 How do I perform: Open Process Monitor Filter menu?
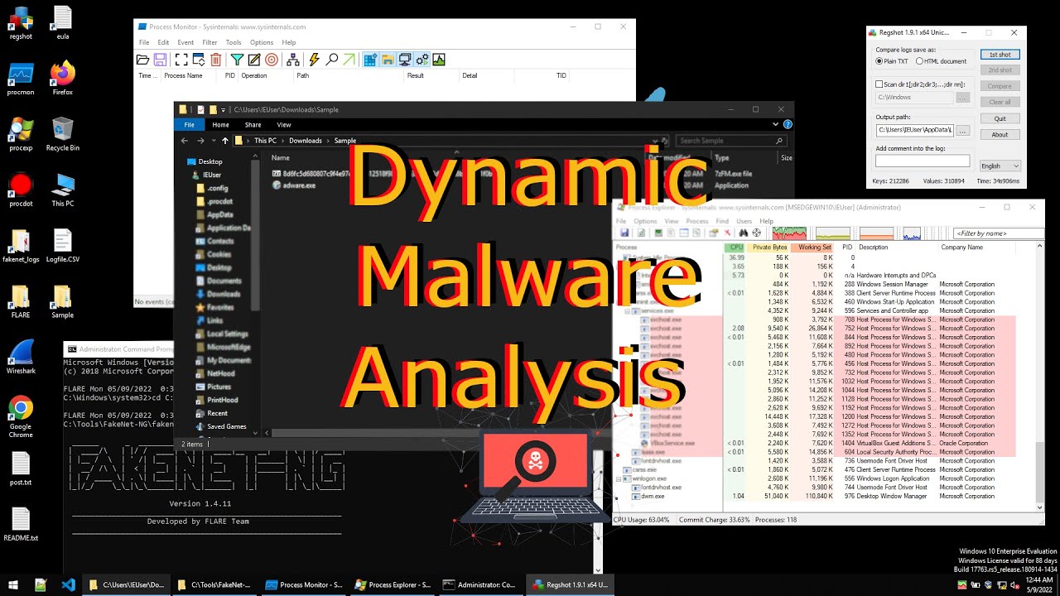point(210,42)
